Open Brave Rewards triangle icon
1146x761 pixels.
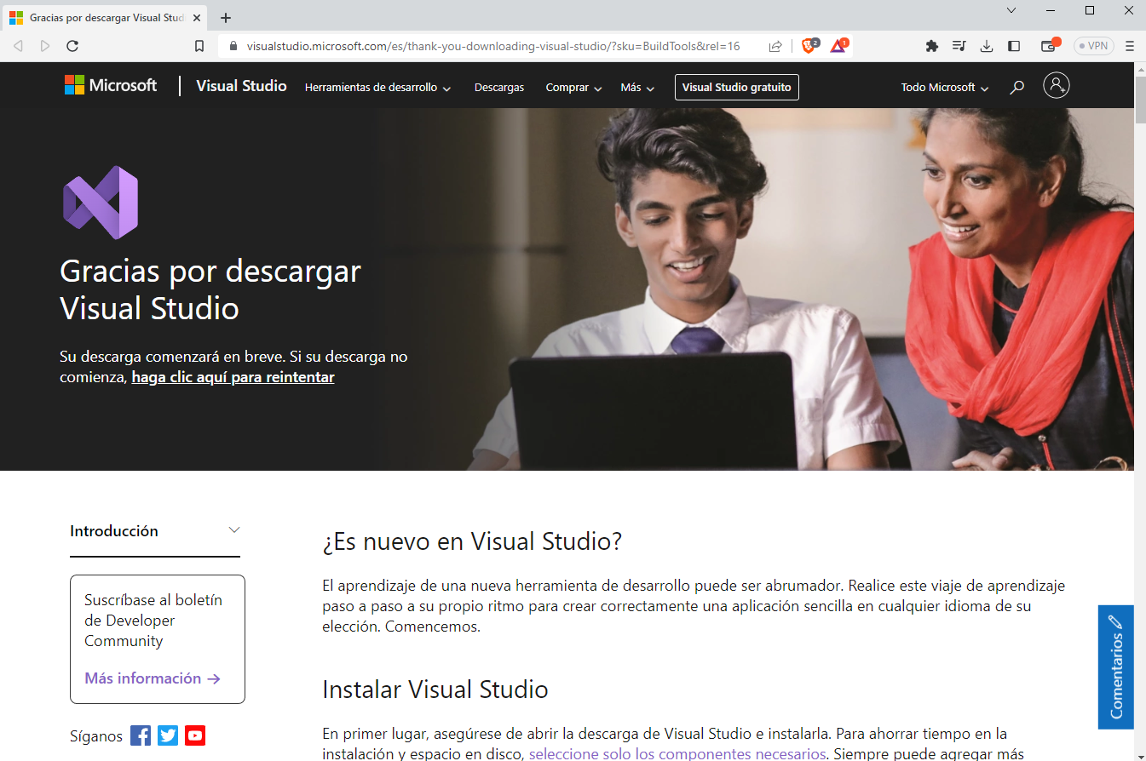pos(839,45)
